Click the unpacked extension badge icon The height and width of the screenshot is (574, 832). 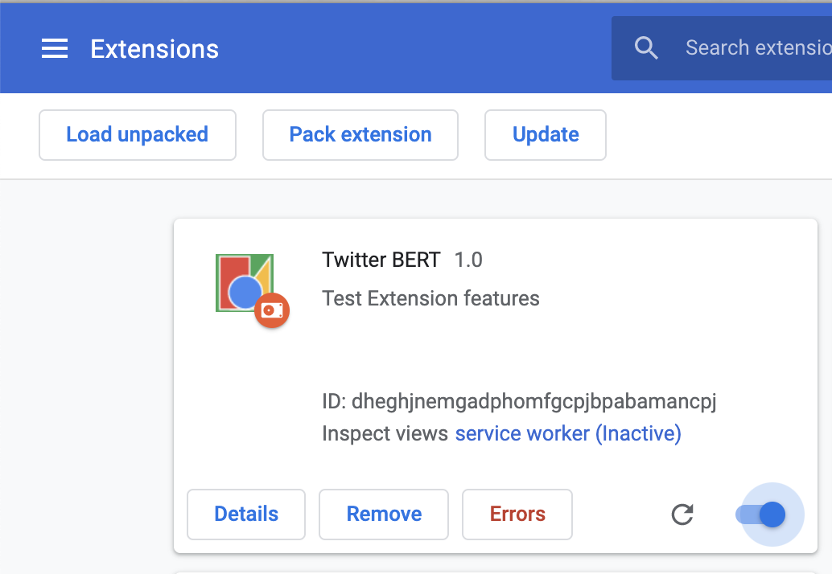click(x=272, y=310)
